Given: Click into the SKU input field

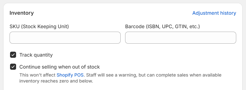Looking at the screenshot, I should pos(65,38).
